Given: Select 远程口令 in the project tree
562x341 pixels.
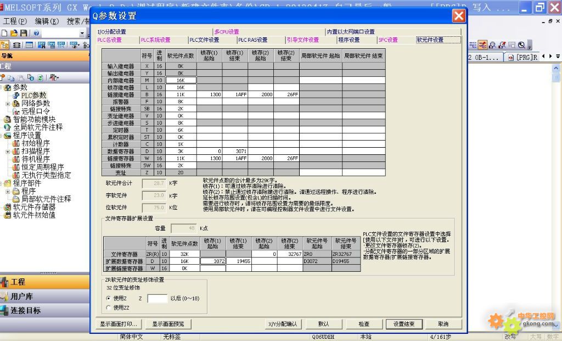Looking at the screenshot, I should 36,111.
